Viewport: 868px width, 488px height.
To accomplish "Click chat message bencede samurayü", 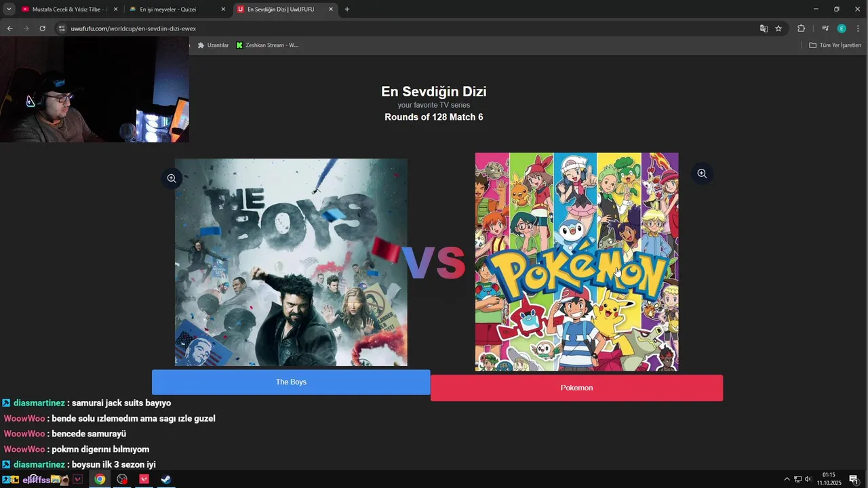I will pyautogui.click(x=89, y=434).
